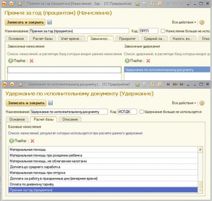
Task: Click save diskette icon in Премия за год window
Action: coord(50,22)
